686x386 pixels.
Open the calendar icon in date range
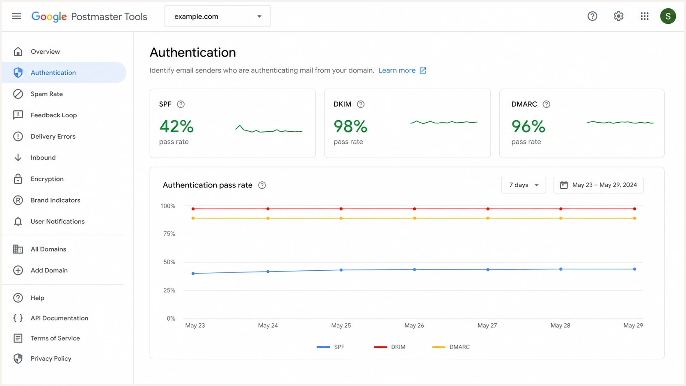(564, 185)
